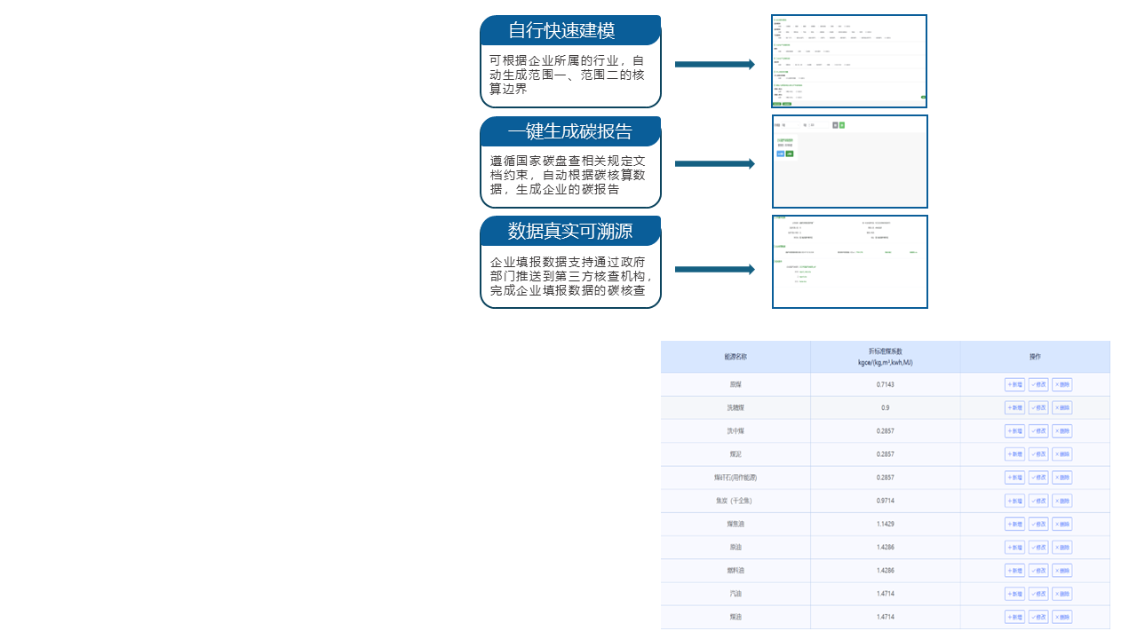Click 修改 in the 汽油 row
1137x639 pixels.
(x=1038, y=593)
